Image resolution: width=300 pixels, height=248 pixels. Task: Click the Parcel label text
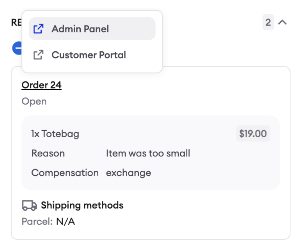(x=37, y=221)
